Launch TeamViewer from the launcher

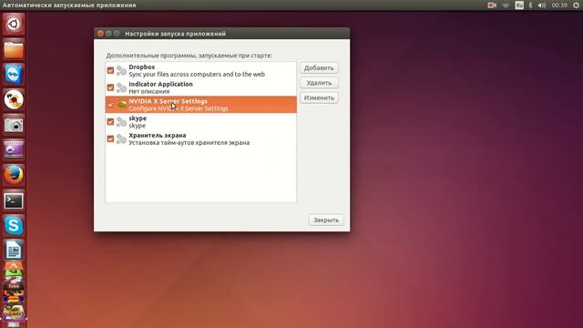pyautogui.click(x=14, y=75)
